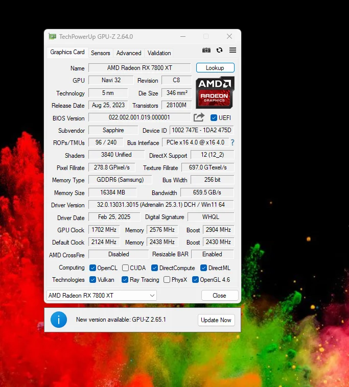Click the Revision value C8

tap(176, 80)
